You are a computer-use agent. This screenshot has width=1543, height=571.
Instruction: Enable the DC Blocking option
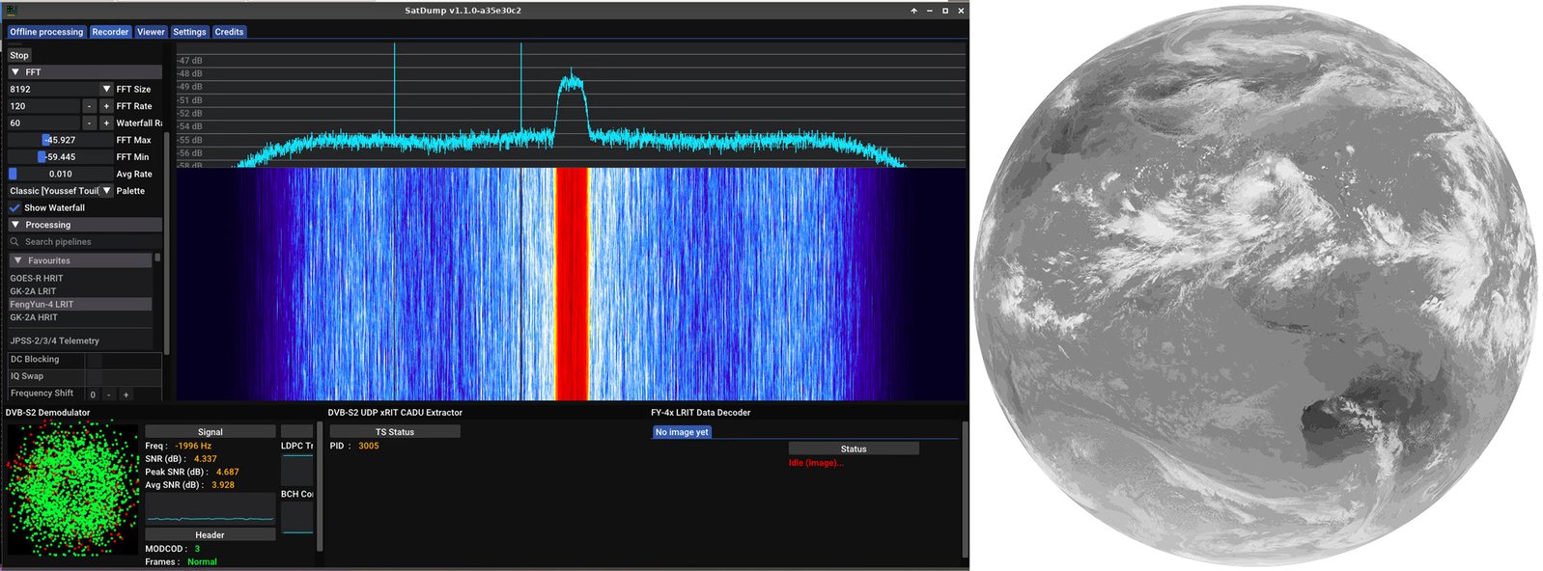(94, 360)
